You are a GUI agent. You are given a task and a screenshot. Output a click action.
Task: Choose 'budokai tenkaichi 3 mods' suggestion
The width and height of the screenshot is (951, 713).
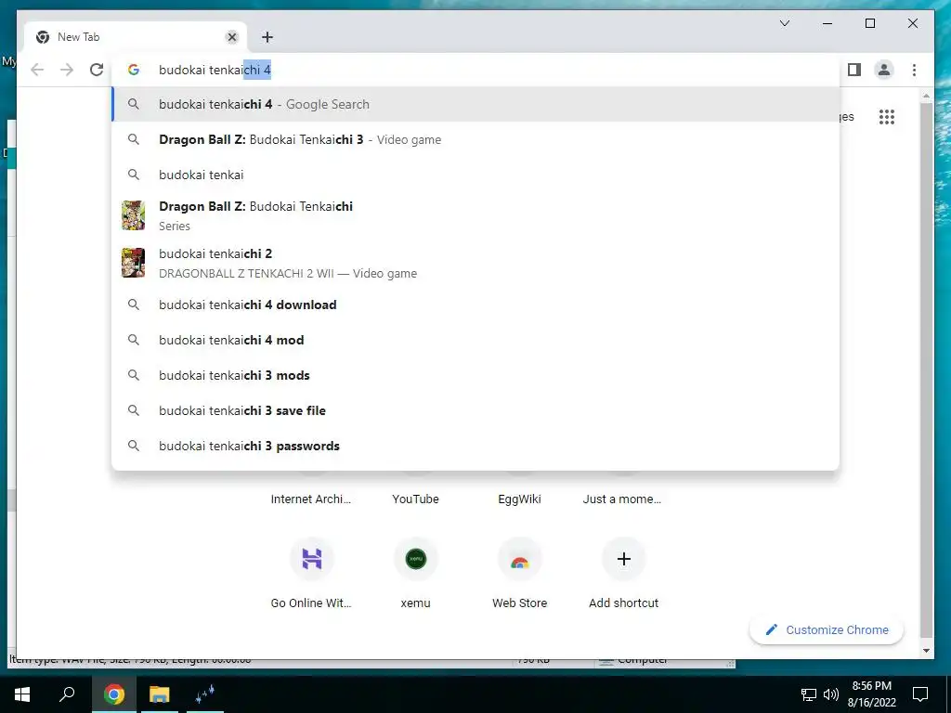point(475,375)
